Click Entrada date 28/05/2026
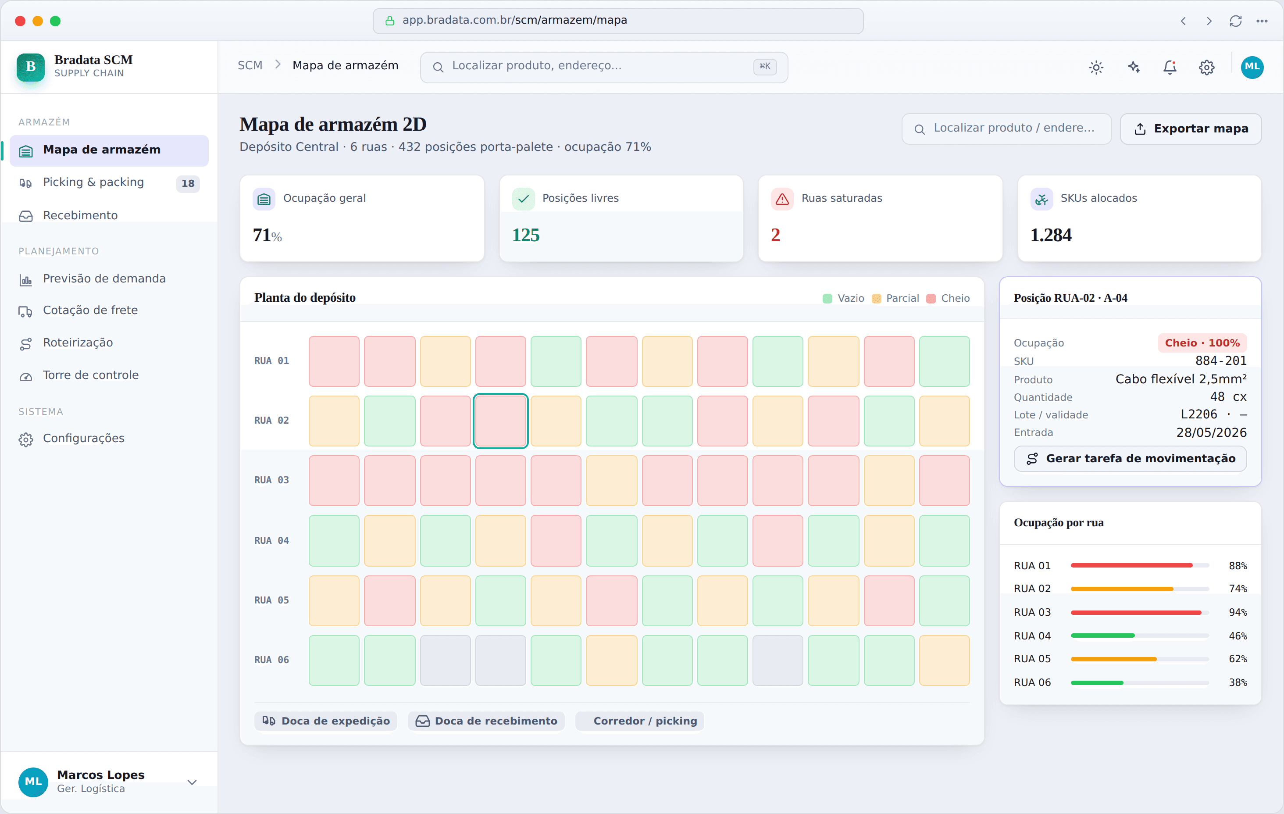 [x=1211, y=432]
